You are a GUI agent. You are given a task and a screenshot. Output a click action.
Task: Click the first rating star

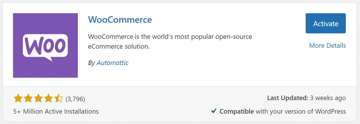tap(18, 99)
